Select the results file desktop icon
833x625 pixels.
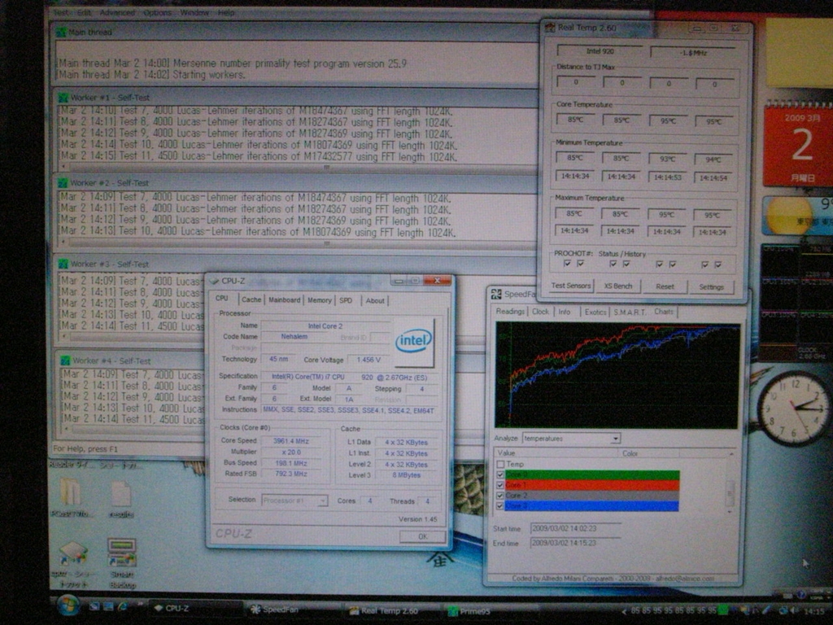[121, 493]
